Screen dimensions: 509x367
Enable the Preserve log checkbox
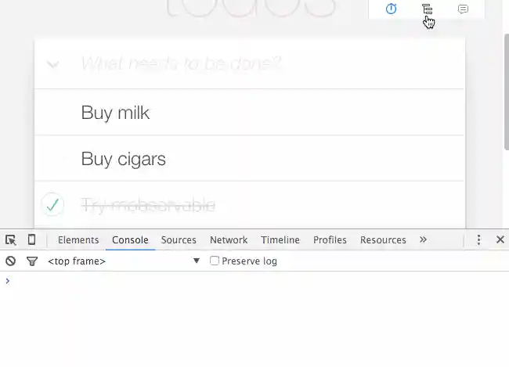215,261
